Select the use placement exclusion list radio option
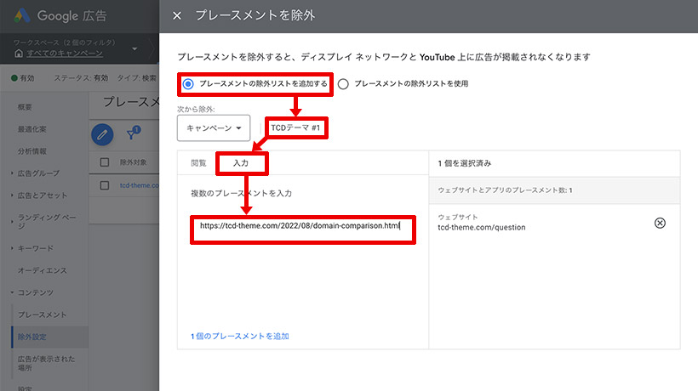This screenshot has height=391, width=698. coord(343,84)
